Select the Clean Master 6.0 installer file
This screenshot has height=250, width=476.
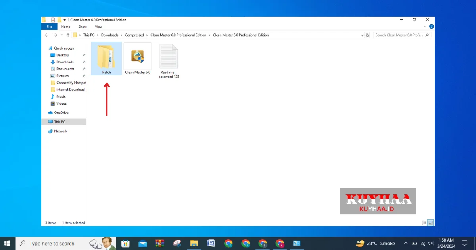pyautogui.click(x=137, y=58)
